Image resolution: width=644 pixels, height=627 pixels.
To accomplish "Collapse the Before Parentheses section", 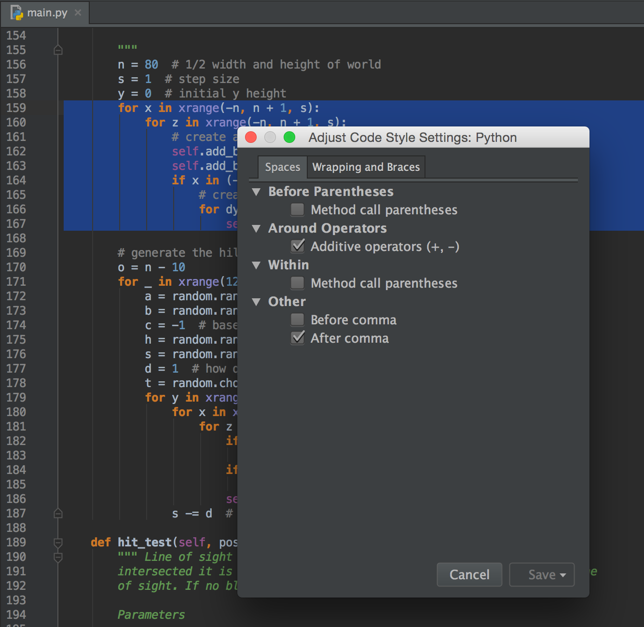I will click(x=256, y=192).
